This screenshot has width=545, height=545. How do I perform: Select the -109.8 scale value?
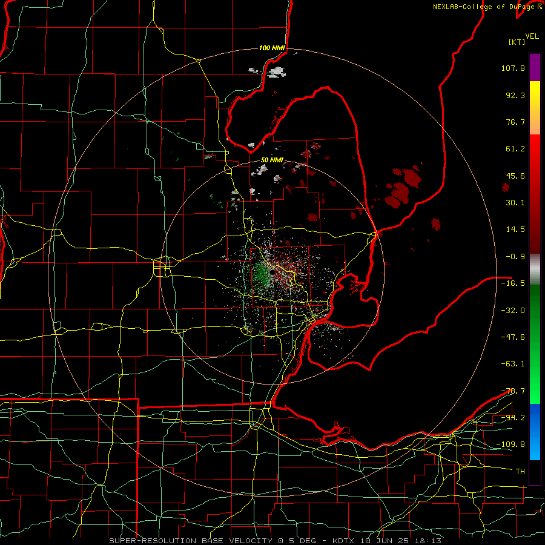510,444
